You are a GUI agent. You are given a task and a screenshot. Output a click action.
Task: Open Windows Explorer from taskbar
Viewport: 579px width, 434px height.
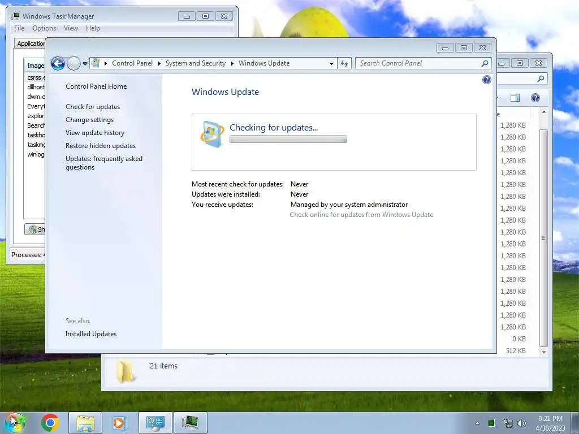[x=85, y=423]
